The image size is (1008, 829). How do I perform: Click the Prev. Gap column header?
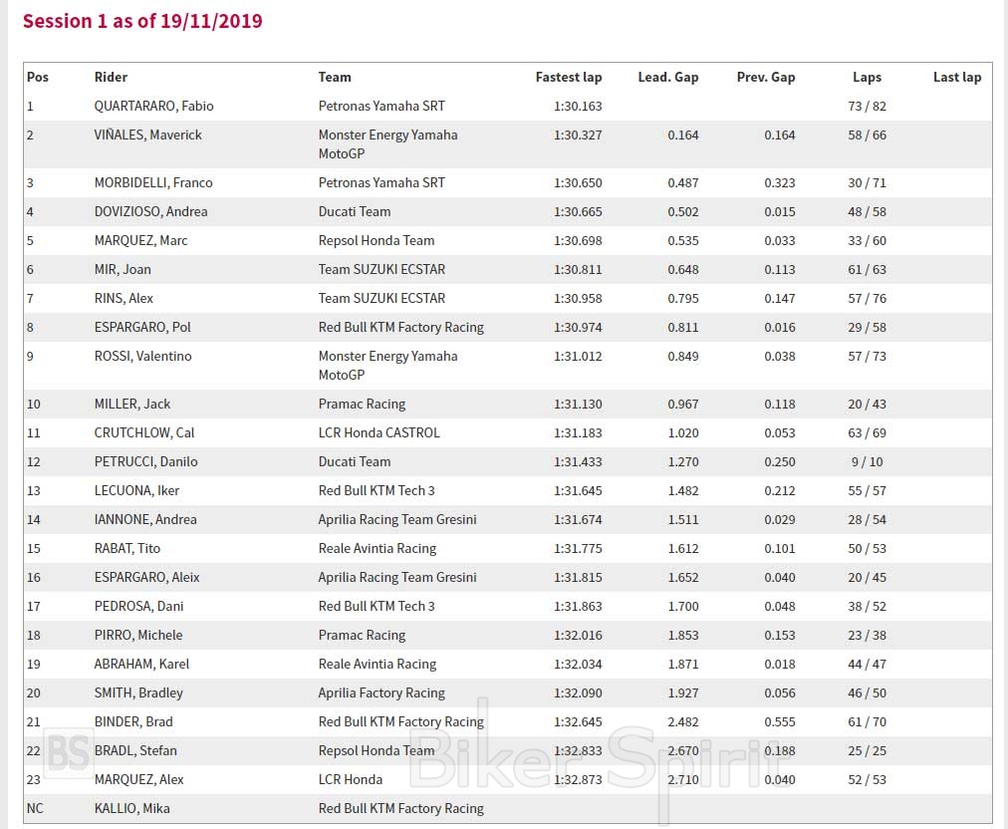pos(766,77)
